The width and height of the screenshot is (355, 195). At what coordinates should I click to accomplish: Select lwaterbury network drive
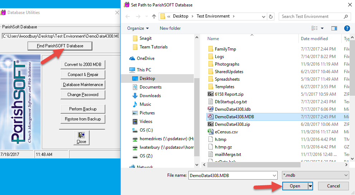(x=163, y=147)
